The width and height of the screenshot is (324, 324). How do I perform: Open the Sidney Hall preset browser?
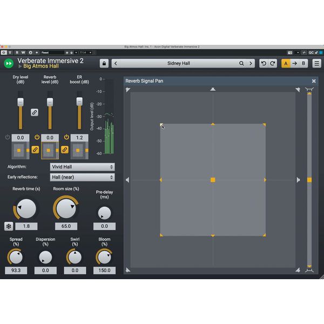click(179, 63)
